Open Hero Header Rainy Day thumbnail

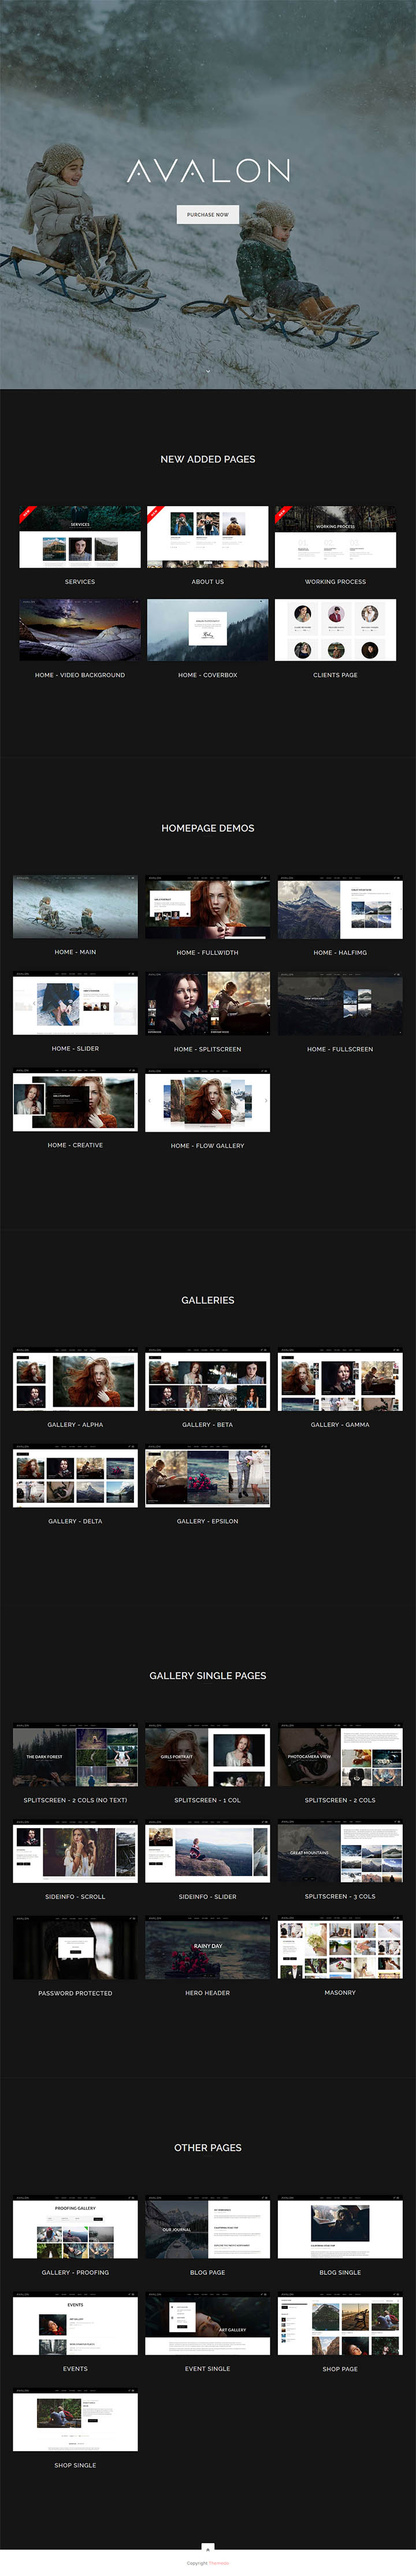(208, 1947)
